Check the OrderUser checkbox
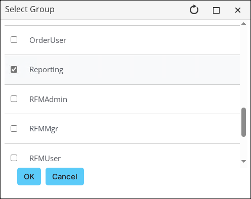 (x=14, y=40)
